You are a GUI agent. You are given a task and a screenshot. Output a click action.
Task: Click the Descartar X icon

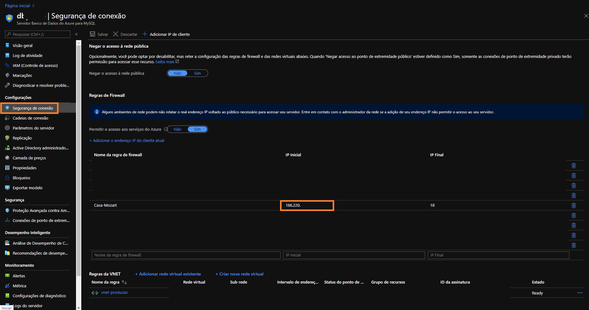(x=116, y=34)
